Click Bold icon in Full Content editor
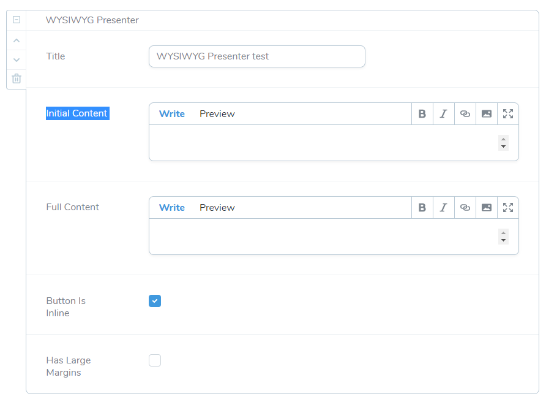Image resolution: width=546 pixels, height=399 pixels. [422, 208]
